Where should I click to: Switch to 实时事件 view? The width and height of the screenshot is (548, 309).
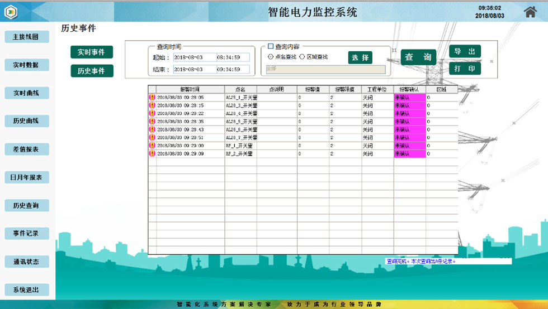(92, 52)
